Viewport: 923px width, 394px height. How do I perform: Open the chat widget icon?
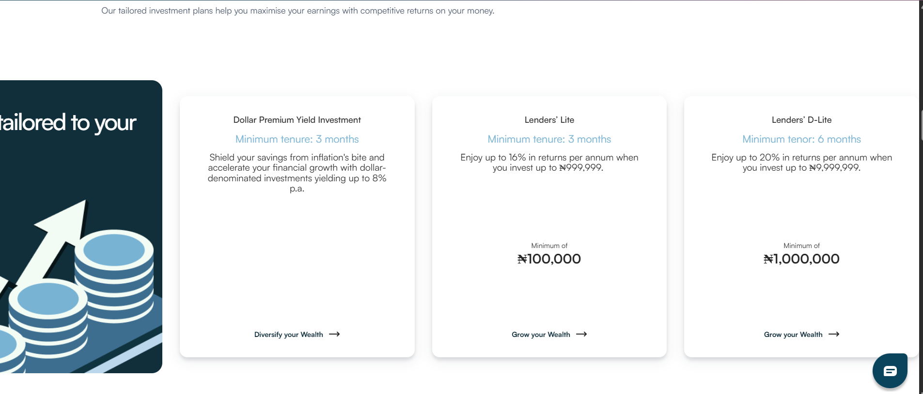[x=890, y=371]
